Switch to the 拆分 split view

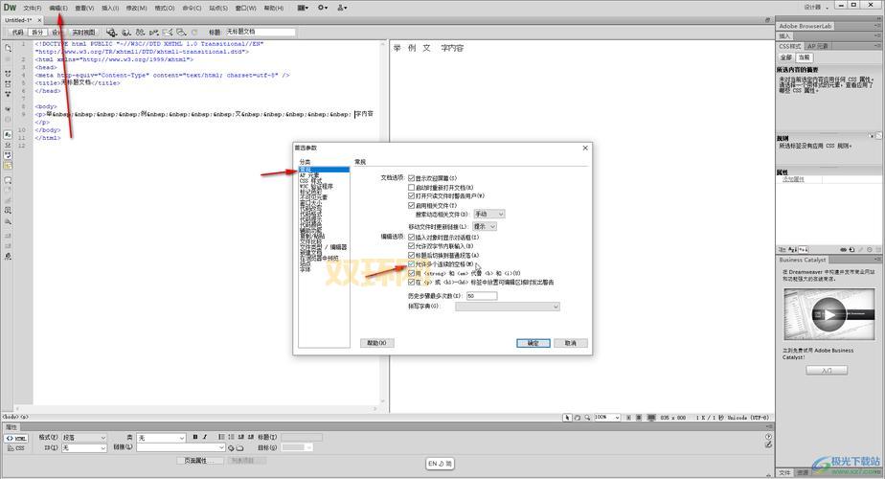(x=37, y=32)
